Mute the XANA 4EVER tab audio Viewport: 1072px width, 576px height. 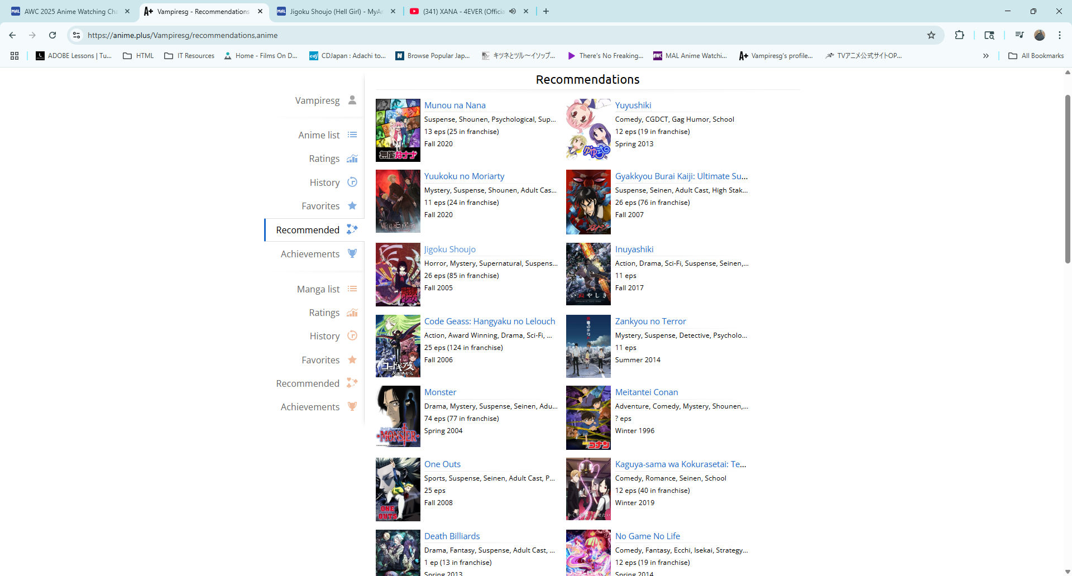[513, 11]
